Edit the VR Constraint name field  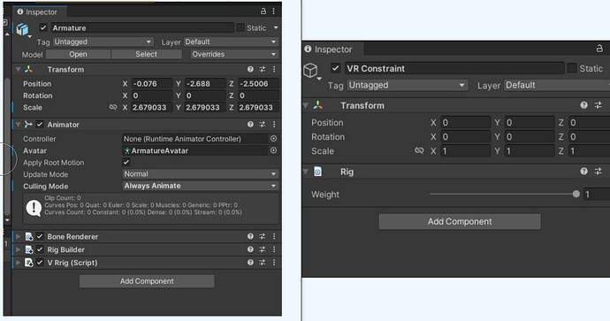click(454, 68)
